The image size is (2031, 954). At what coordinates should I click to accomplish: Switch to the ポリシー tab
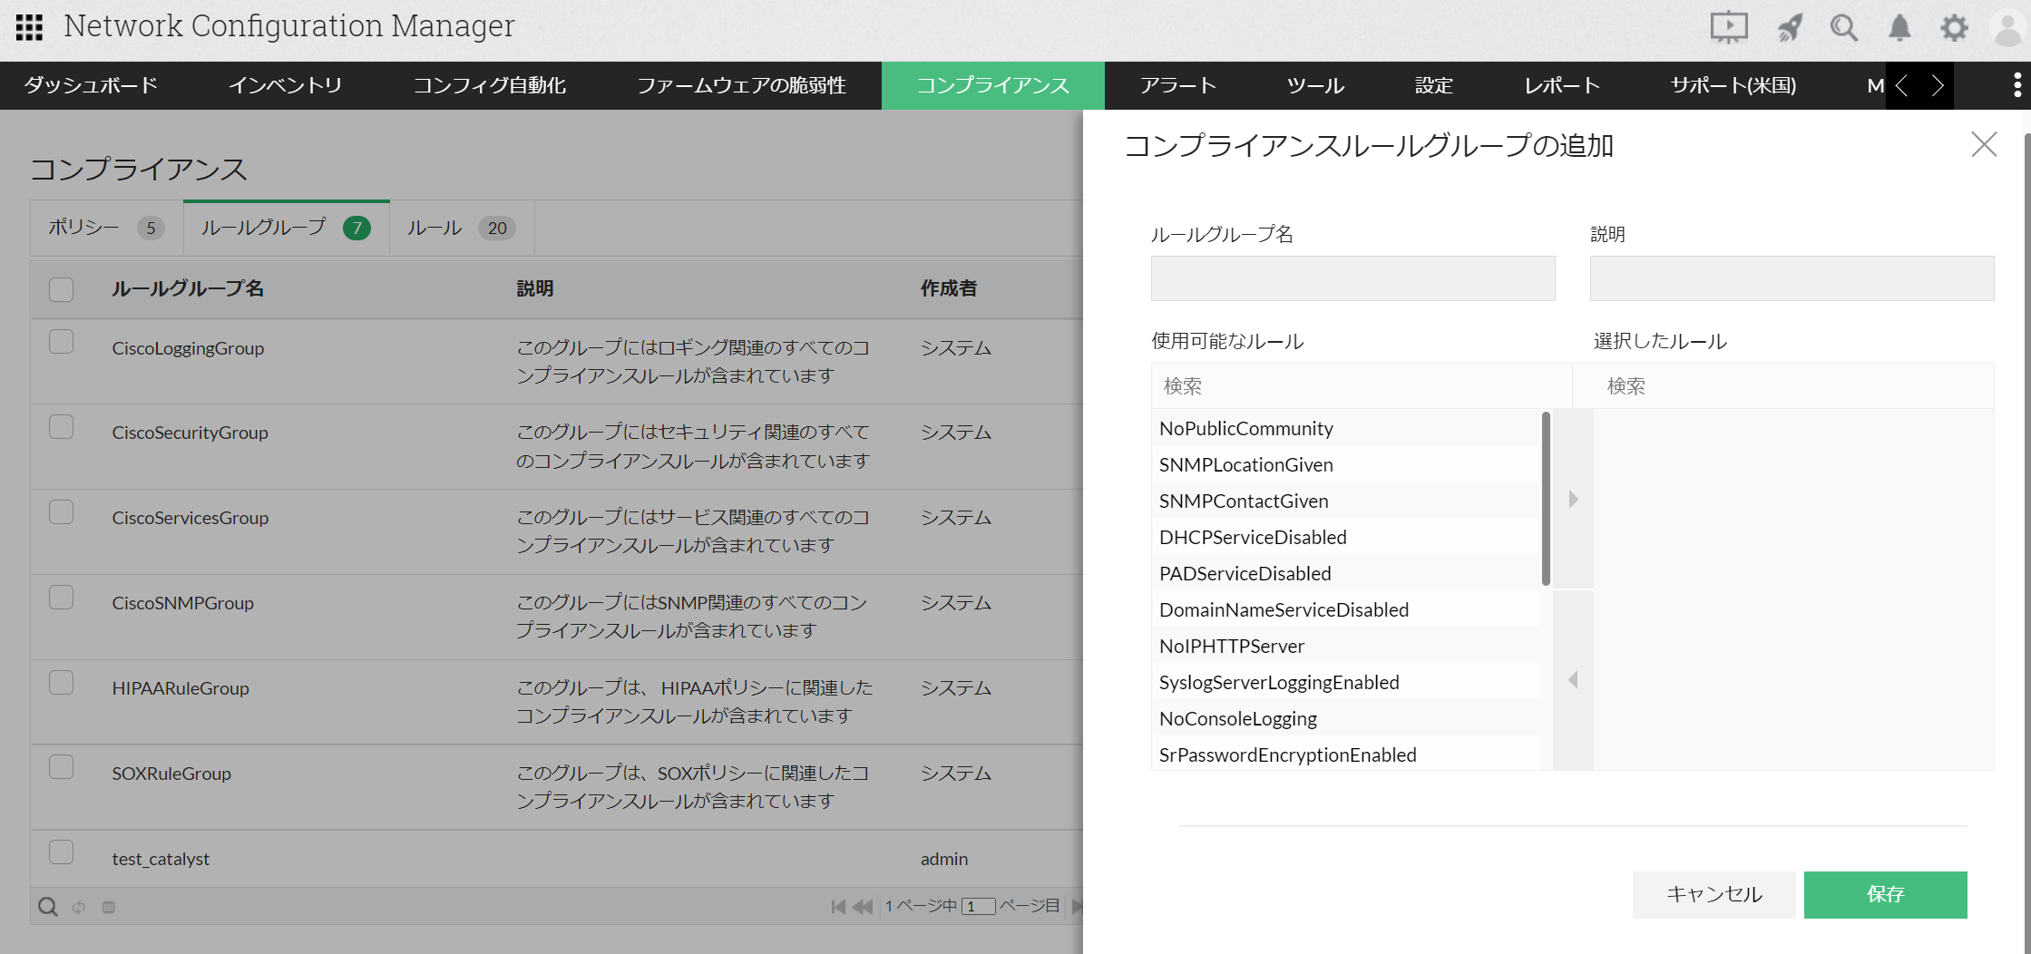tap(83, 228)
